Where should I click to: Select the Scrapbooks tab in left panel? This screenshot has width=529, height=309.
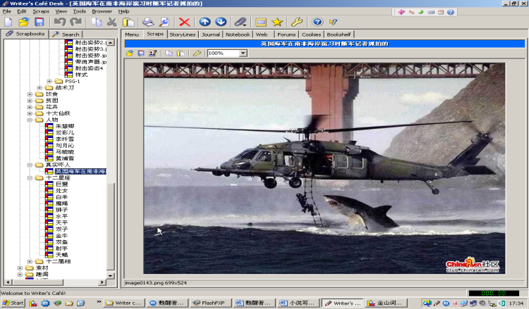point(25,34)
